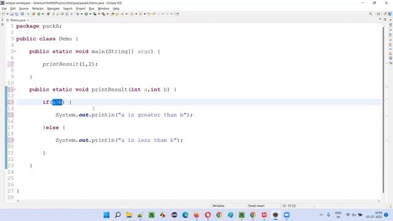
Task: Open Opera browser from taskbar
Action: pos(208,215)
